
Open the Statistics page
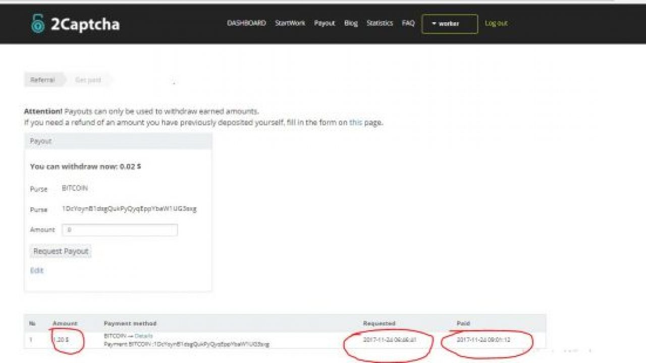[x=380, y=23]
